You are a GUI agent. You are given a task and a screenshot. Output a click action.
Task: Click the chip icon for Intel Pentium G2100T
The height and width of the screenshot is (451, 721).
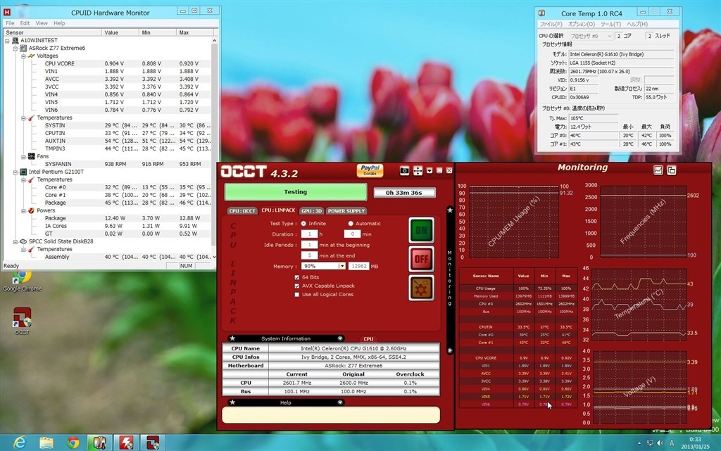tap(23, 172)
